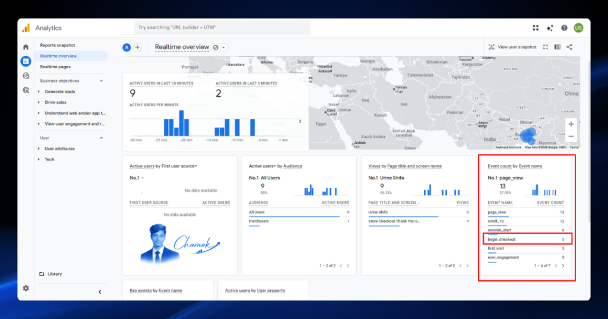
Task: Click the Share this report icon
Action: [569, 47]
